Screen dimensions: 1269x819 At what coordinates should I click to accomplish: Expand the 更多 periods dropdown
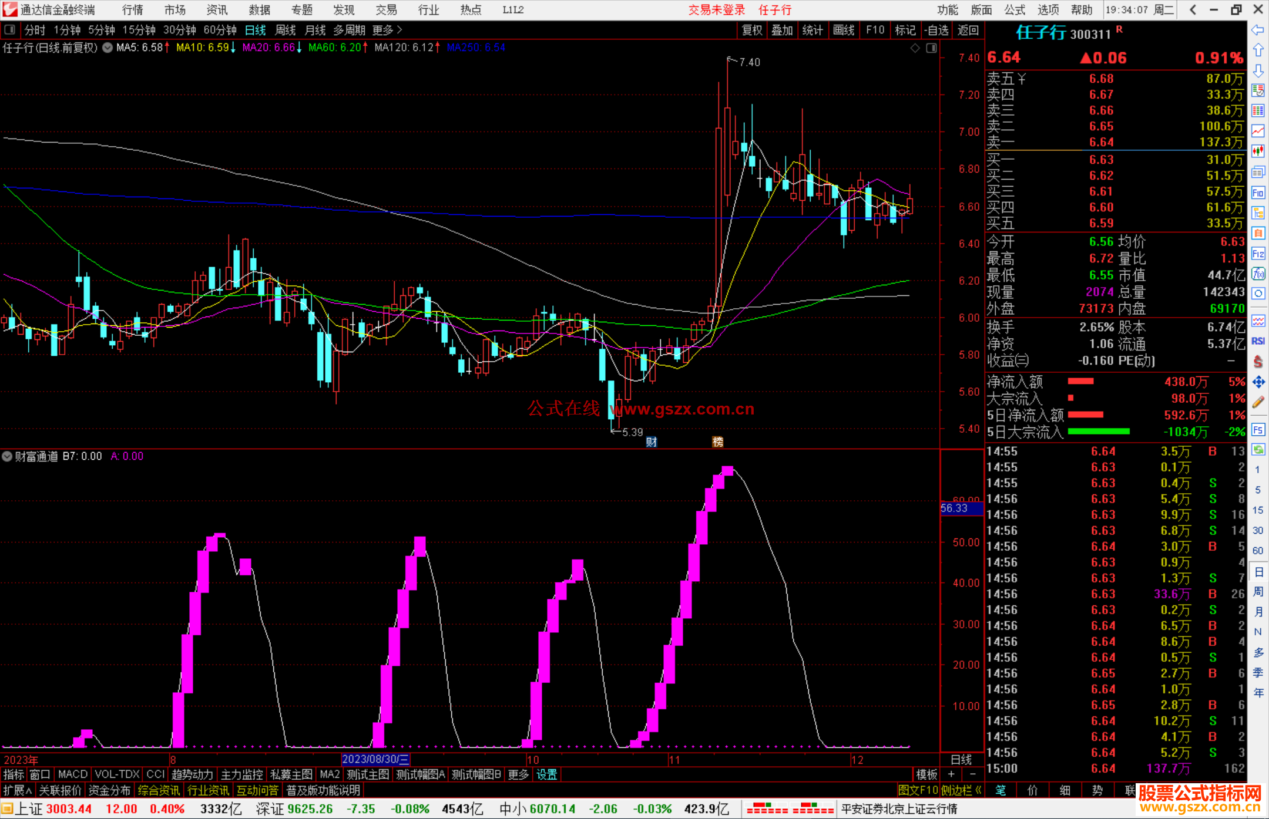387,29
